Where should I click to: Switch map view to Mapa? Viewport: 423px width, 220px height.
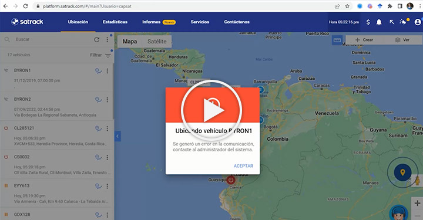point(130,42)
